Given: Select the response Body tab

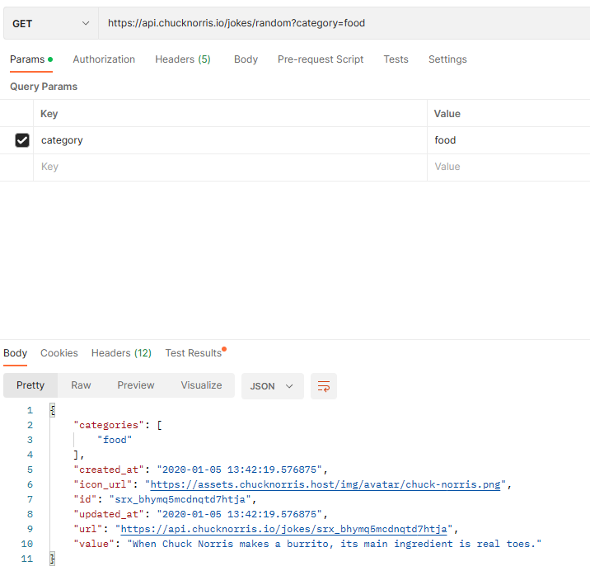Looking at the screenshot, I should [x=16, y=353].
